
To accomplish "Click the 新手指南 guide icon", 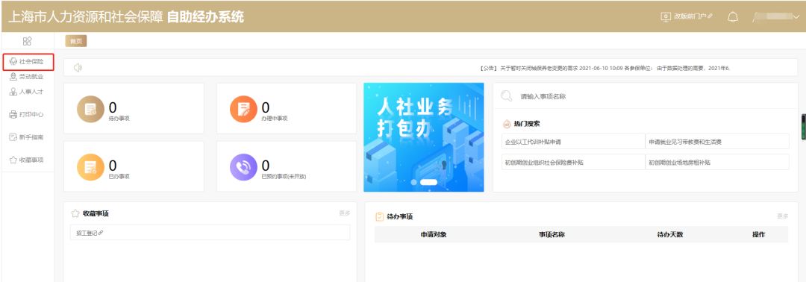I will click(x=13, y=137).
